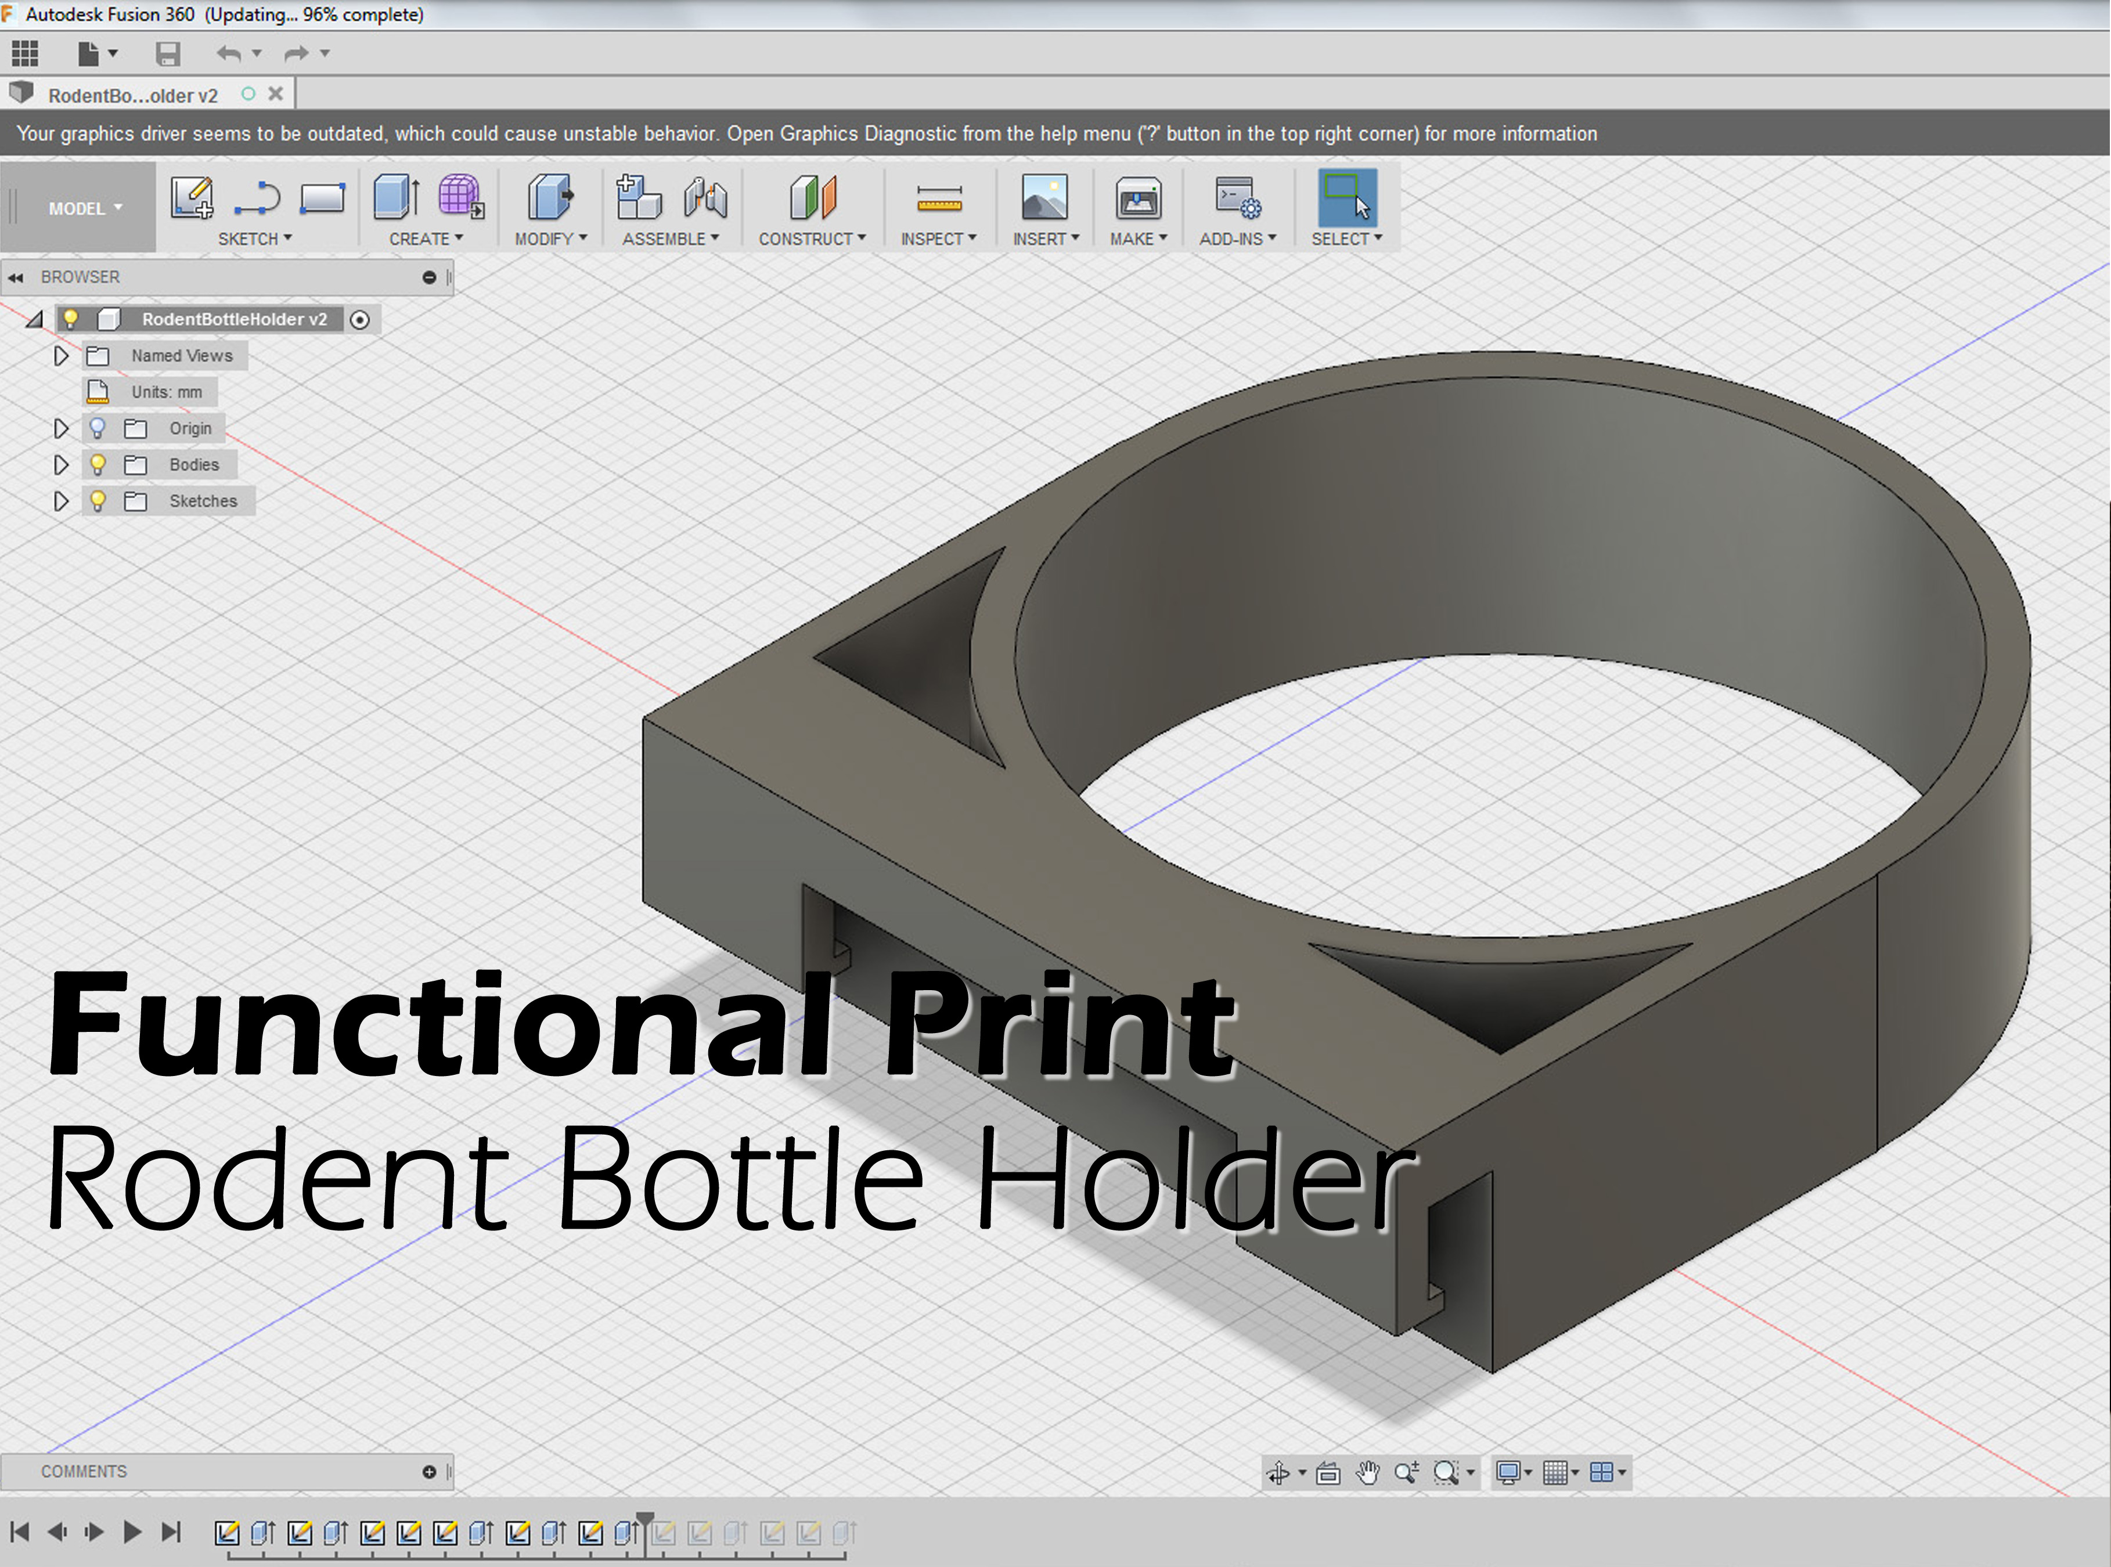Image resolution: width=2111 pixels, height=1567 pixels.
Task: Redo the last action
Action: (x=297, y=53)
